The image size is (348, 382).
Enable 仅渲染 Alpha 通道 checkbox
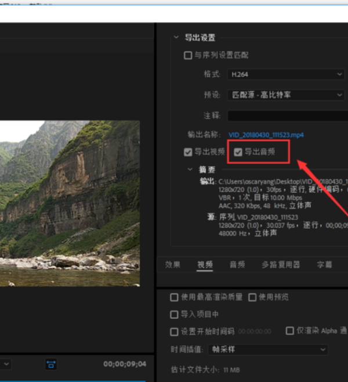pyautogui.click(x=289, y=330)
